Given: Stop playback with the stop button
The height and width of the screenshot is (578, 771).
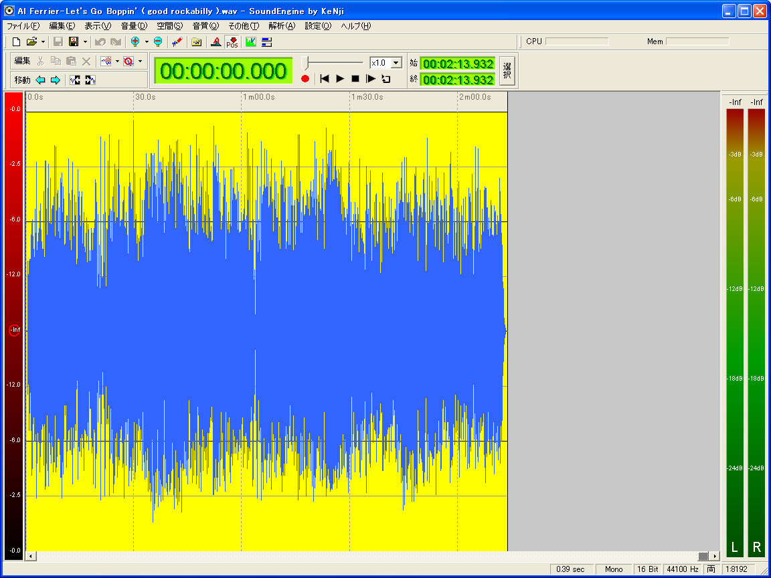Looking at the screenshot, I should click(355, 79).
